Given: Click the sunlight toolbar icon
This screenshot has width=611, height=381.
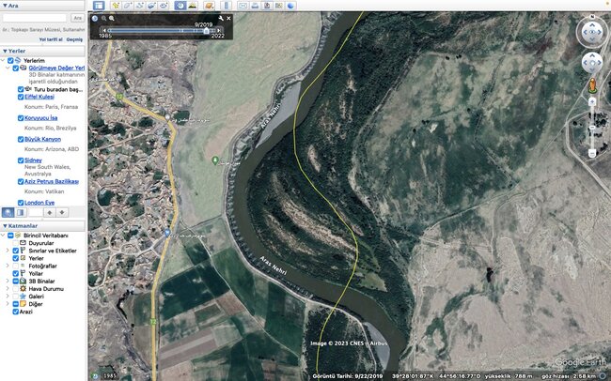Looking at the screenshot, I should [x=194, y=6].
